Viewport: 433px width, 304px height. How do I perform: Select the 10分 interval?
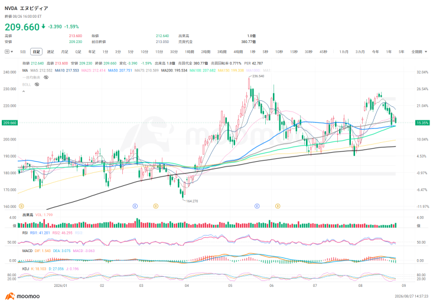pyautogui.click(x=144, y=51)
